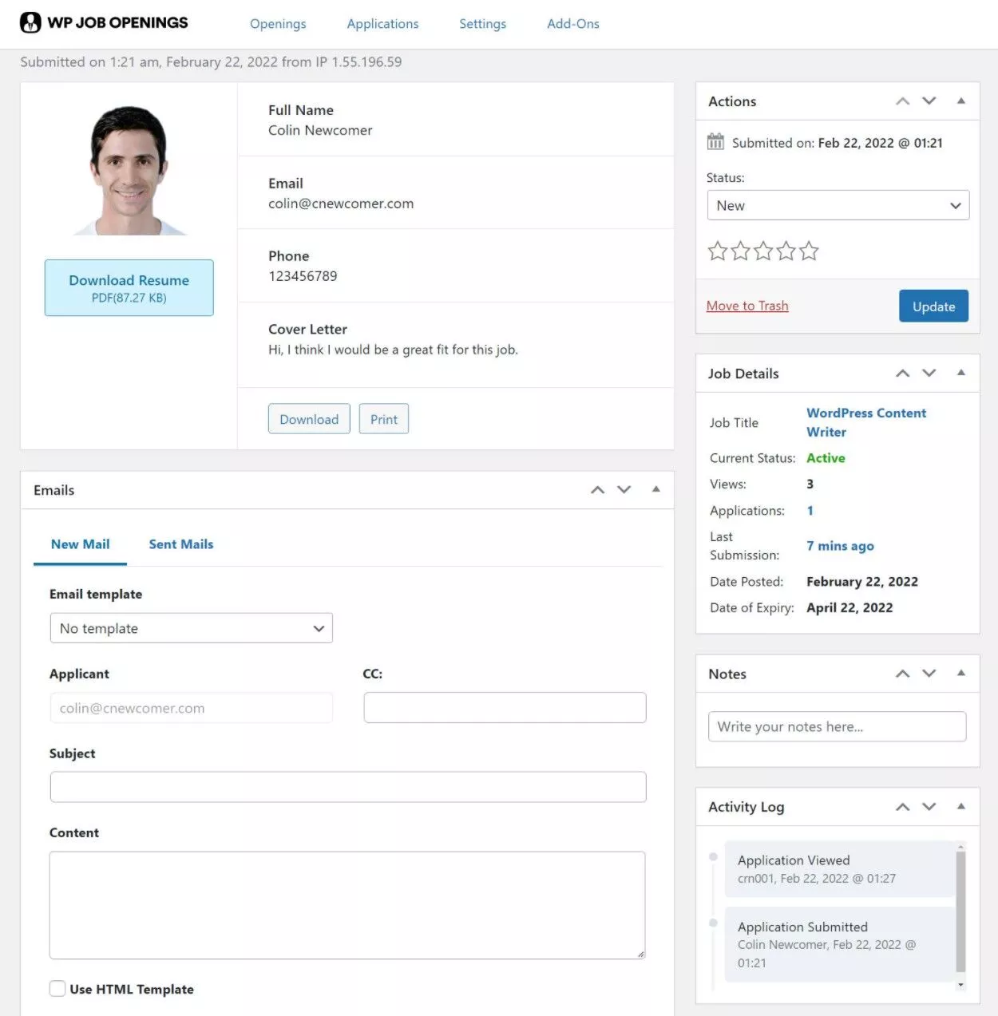Open the WordPress Content Writer job link
The height and width of the screenshot is (1016, 998).
pyautogui.click(x=866, y=422)
